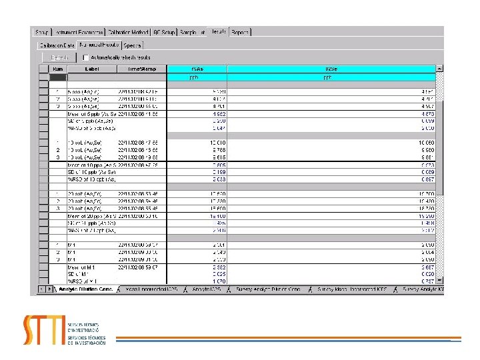Open the Survey Analyte Dilution Conc. sheet tab

click(268, 289)
